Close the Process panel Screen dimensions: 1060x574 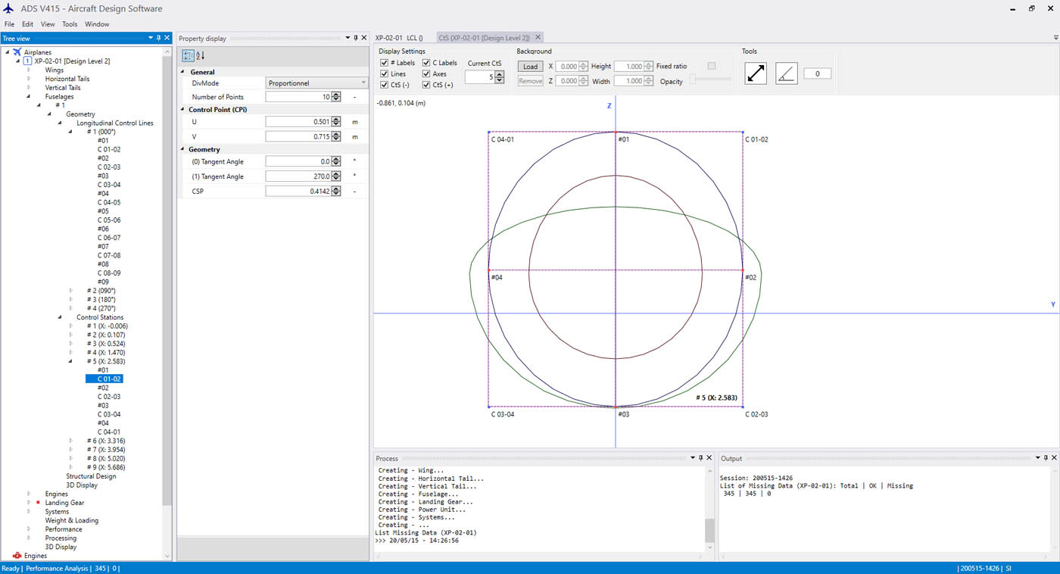(709, 458)
